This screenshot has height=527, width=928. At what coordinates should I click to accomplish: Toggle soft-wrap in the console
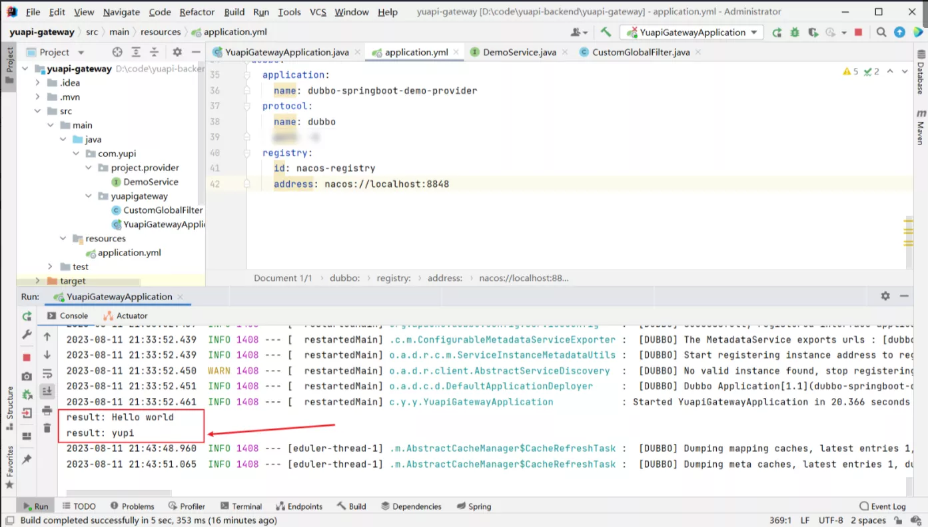47,373
